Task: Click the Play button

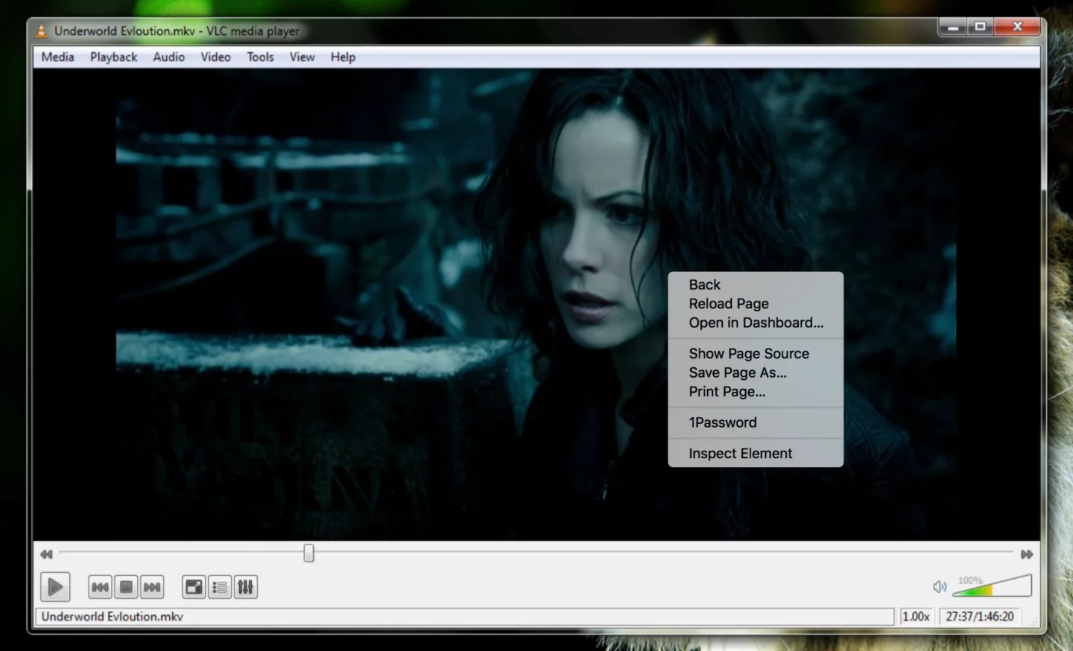Action: [54, 586]
